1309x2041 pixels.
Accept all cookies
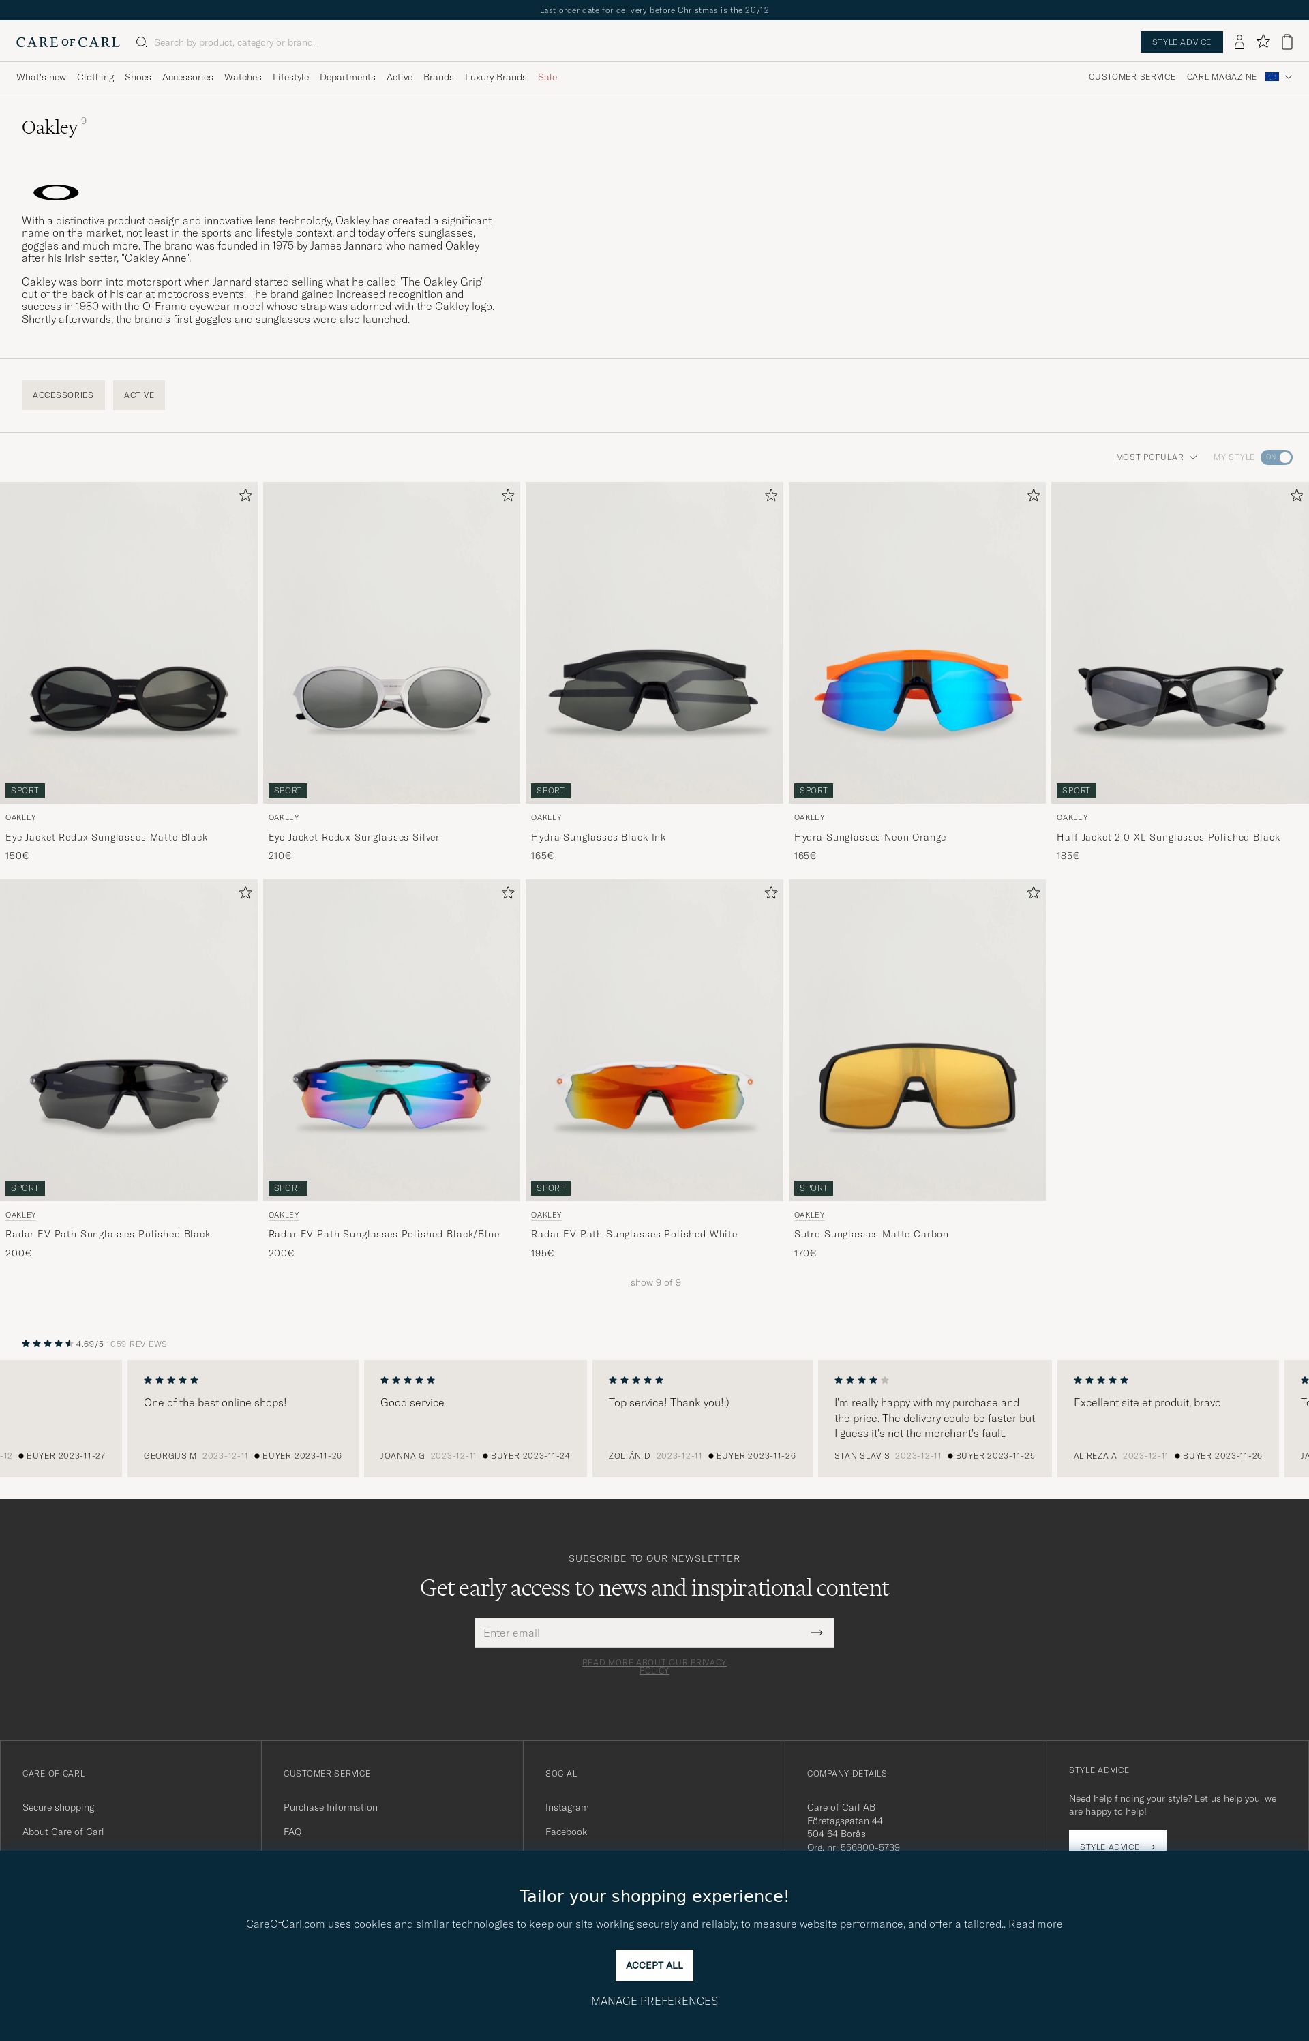pyautogui.click(x=654, y=1965)
